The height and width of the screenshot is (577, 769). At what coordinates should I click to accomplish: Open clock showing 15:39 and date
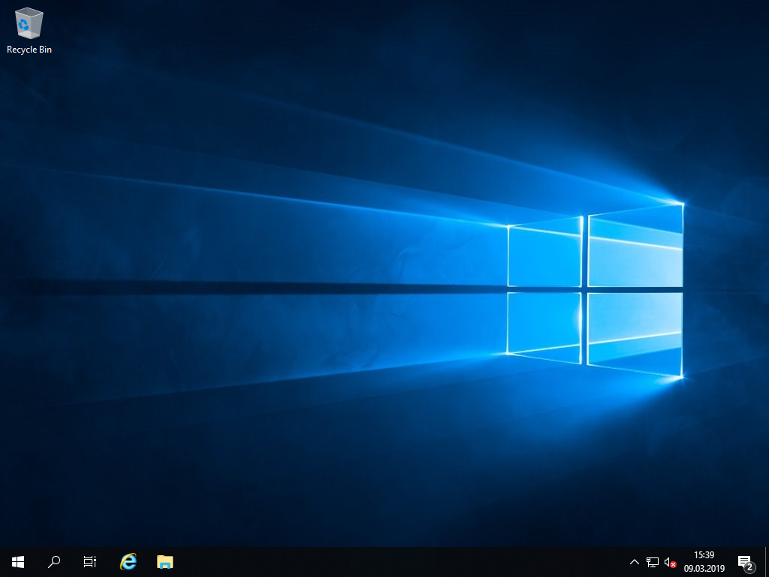click(704, 562)
